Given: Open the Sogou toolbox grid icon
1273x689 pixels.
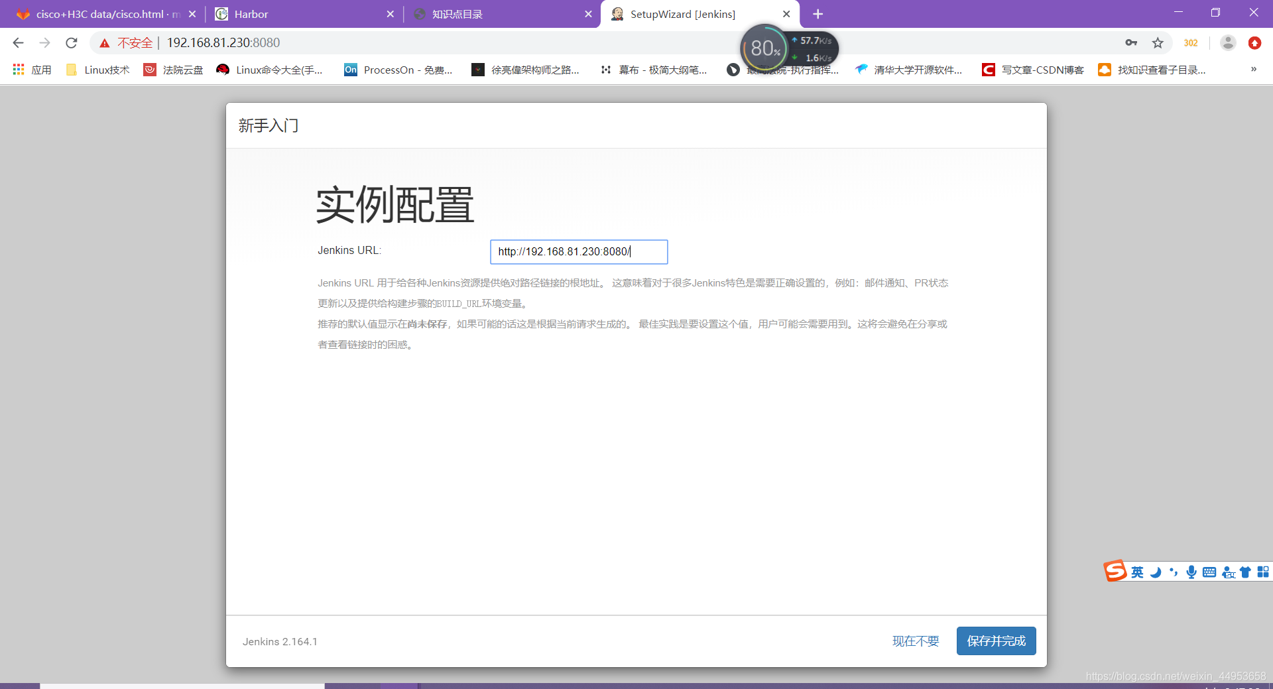Looking at the screenshot, I should click(1263, 572).
